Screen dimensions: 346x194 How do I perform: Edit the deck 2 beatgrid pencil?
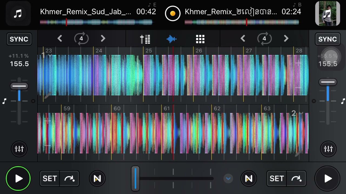point(298,153)
